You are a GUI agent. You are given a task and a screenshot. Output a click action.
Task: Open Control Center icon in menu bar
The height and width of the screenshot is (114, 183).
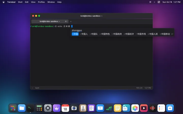(x=159, y=2)
